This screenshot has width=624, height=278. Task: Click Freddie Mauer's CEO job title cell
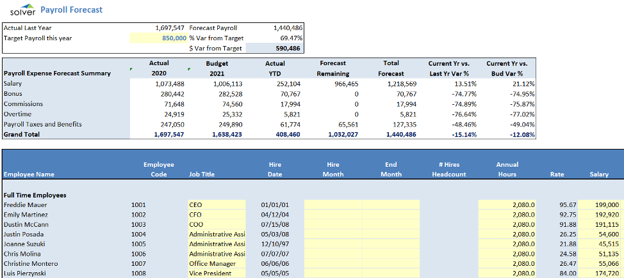click(216, 205)
